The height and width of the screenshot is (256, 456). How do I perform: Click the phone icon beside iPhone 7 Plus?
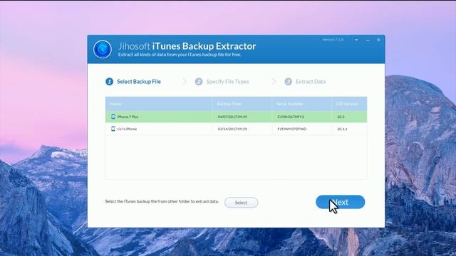113,117
